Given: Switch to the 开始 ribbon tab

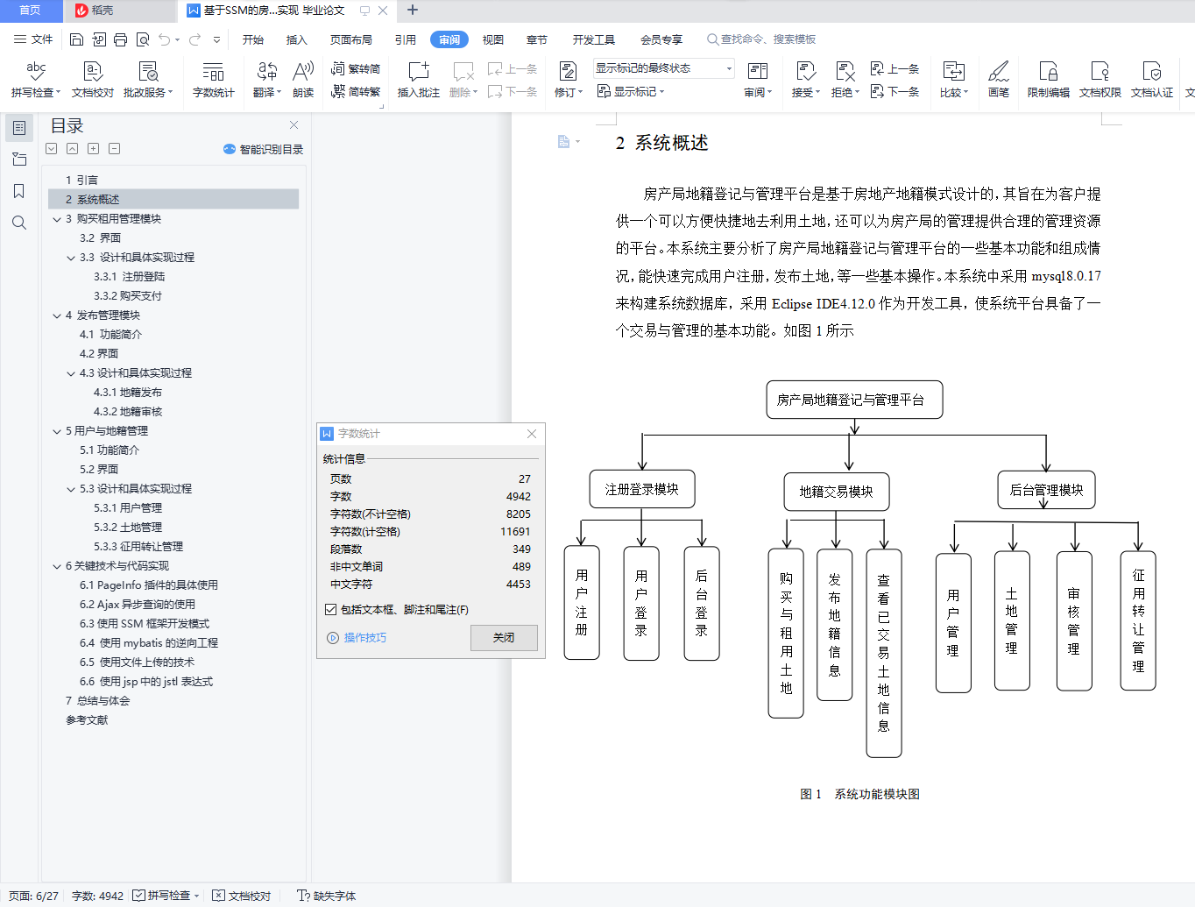Looking at the screenshot, I should coord(253,39).
